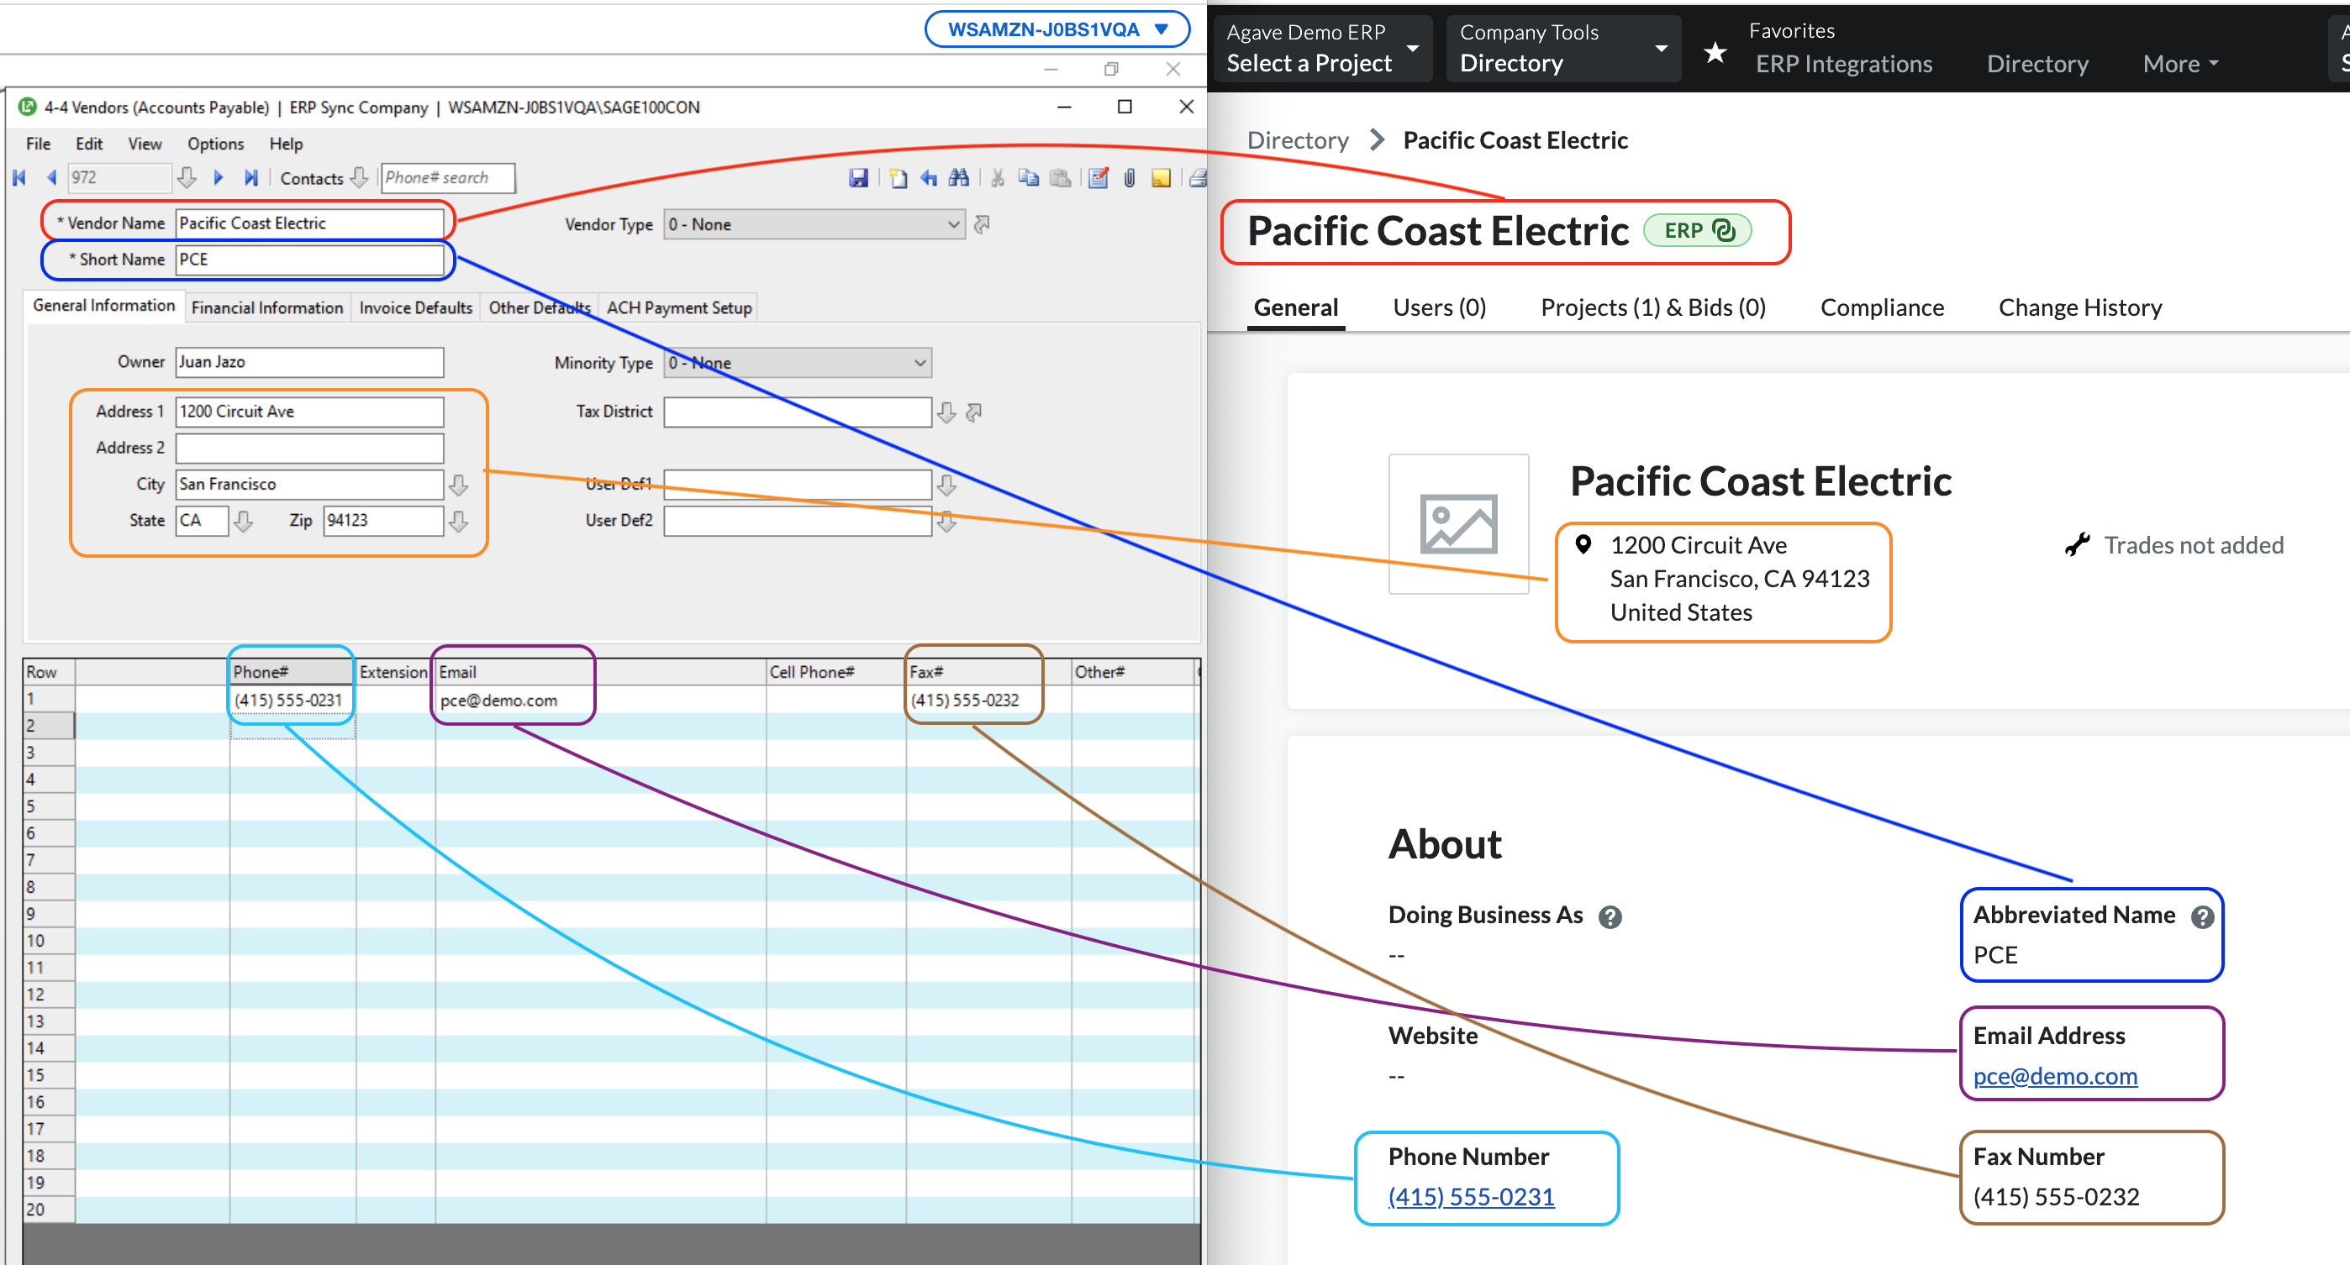The width and height of the screenshot is (2350, 1265).
Task: Click the Paste clipboard icon
Action: tap(1060, 178)
